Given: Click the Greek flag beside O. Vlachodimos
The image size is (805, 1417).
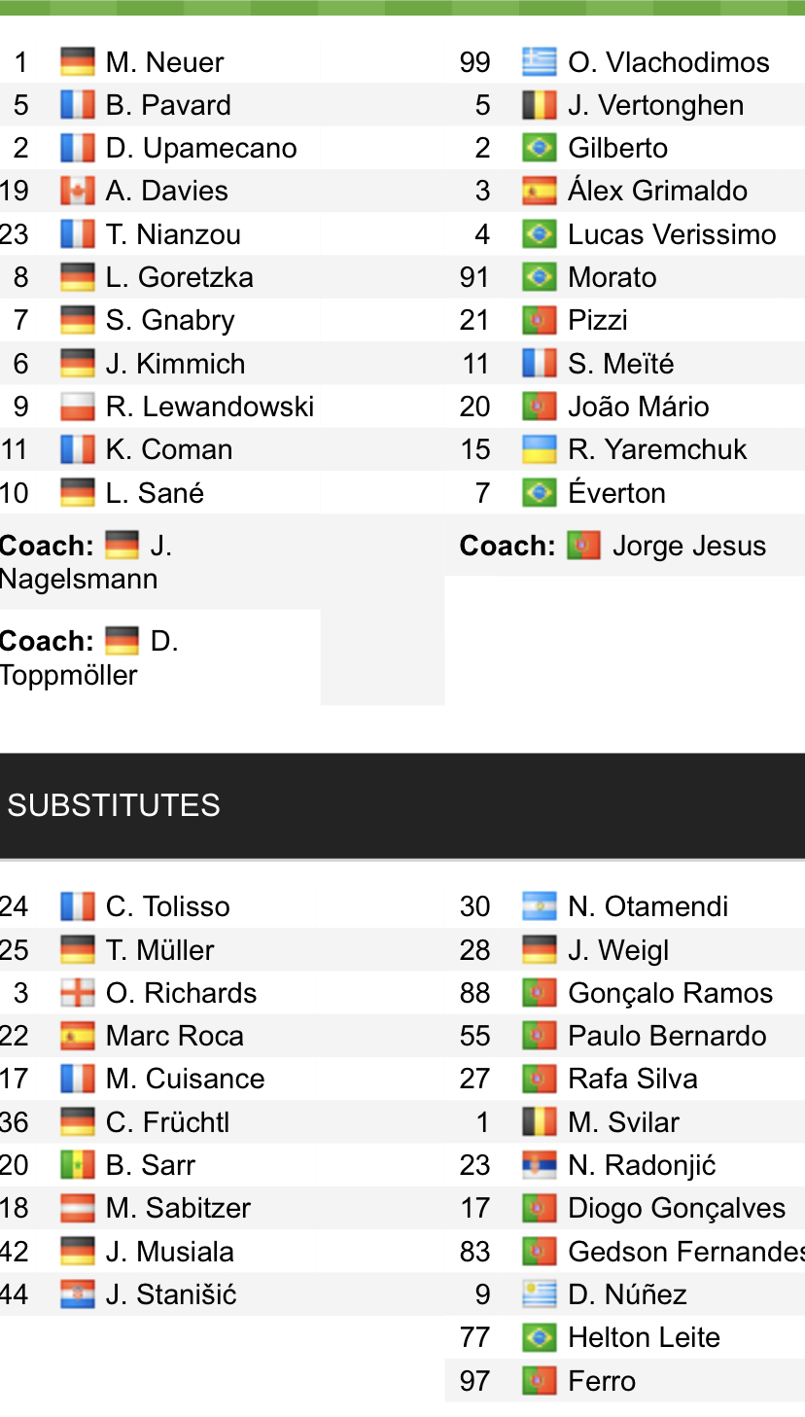Looking at the screenshot, I should pyautogui.click(x=539, y=62).
